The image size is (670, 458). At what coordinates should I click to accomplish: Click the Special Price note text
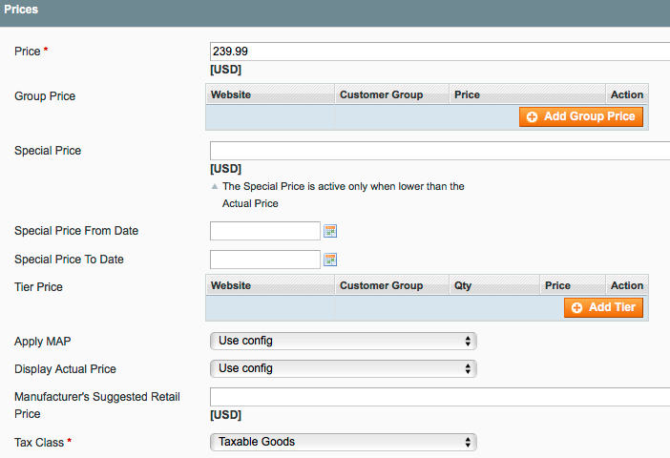(x=344, y=195)
